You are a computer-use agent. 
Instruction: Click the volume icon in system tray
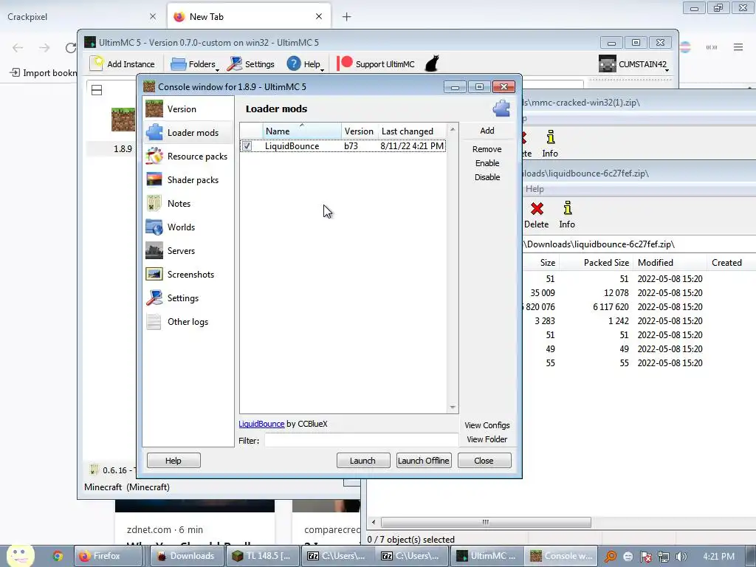pos(681,557)
